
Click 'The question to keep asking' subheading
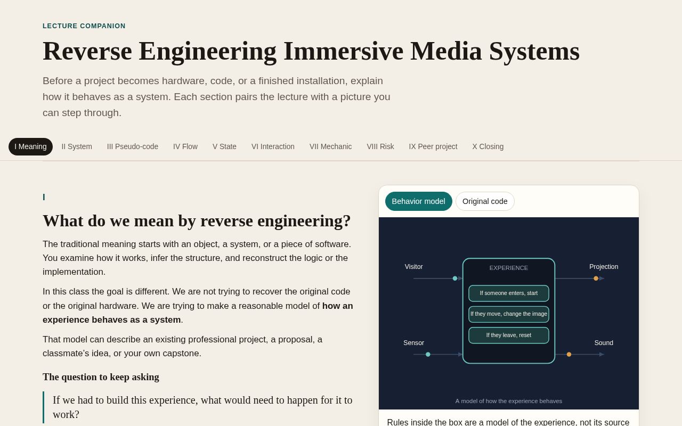coord(101,377)
